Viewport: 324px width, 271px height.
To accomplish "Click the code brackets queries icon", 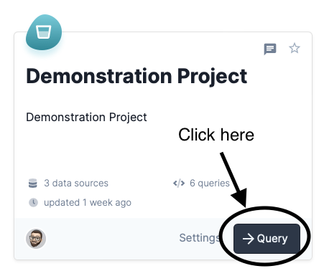I will coord(179,184).
